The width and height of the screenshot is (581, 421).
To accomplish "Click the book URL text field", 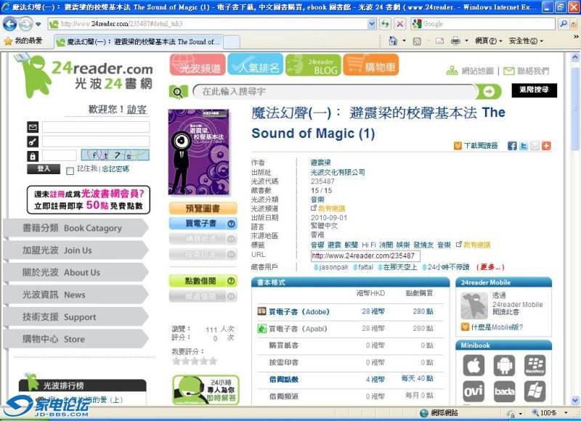I will 365,256.
